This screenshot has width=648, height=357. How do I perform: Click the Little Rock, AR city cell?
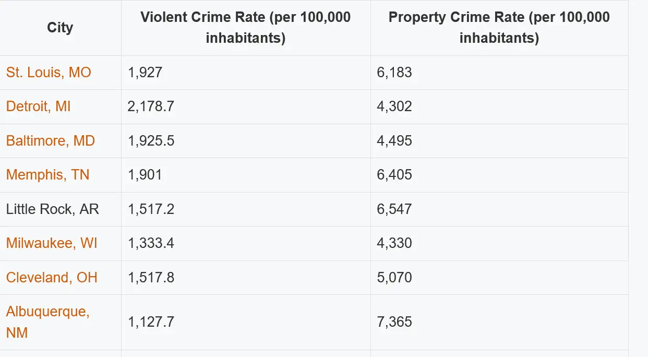coord(52,209)
